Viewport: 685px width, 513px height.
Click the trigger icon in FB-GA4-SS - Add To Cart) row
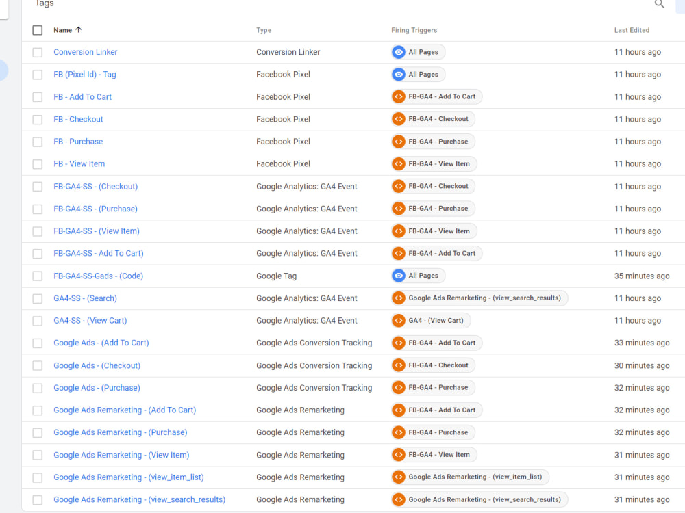(x=399, y=253)
